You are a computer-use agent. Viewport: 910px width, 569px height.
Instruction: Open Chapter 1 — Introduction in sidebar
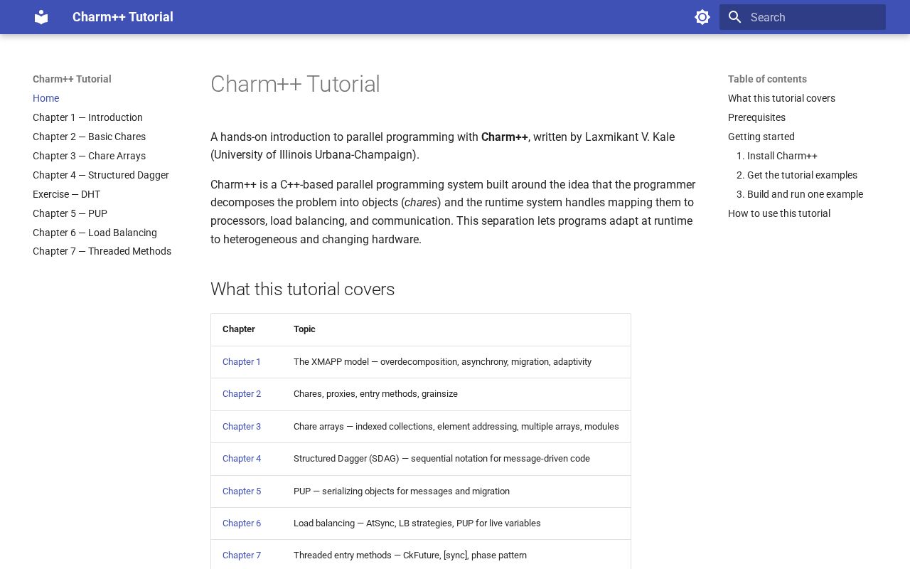(87, 117)
